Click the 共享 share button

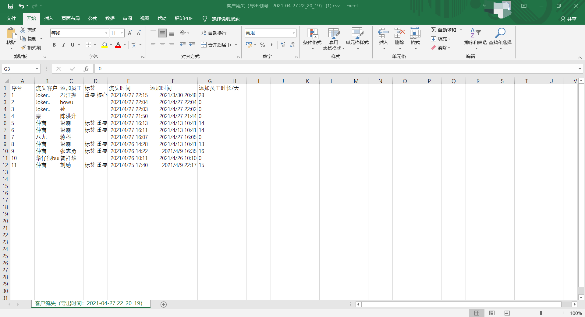569,19
